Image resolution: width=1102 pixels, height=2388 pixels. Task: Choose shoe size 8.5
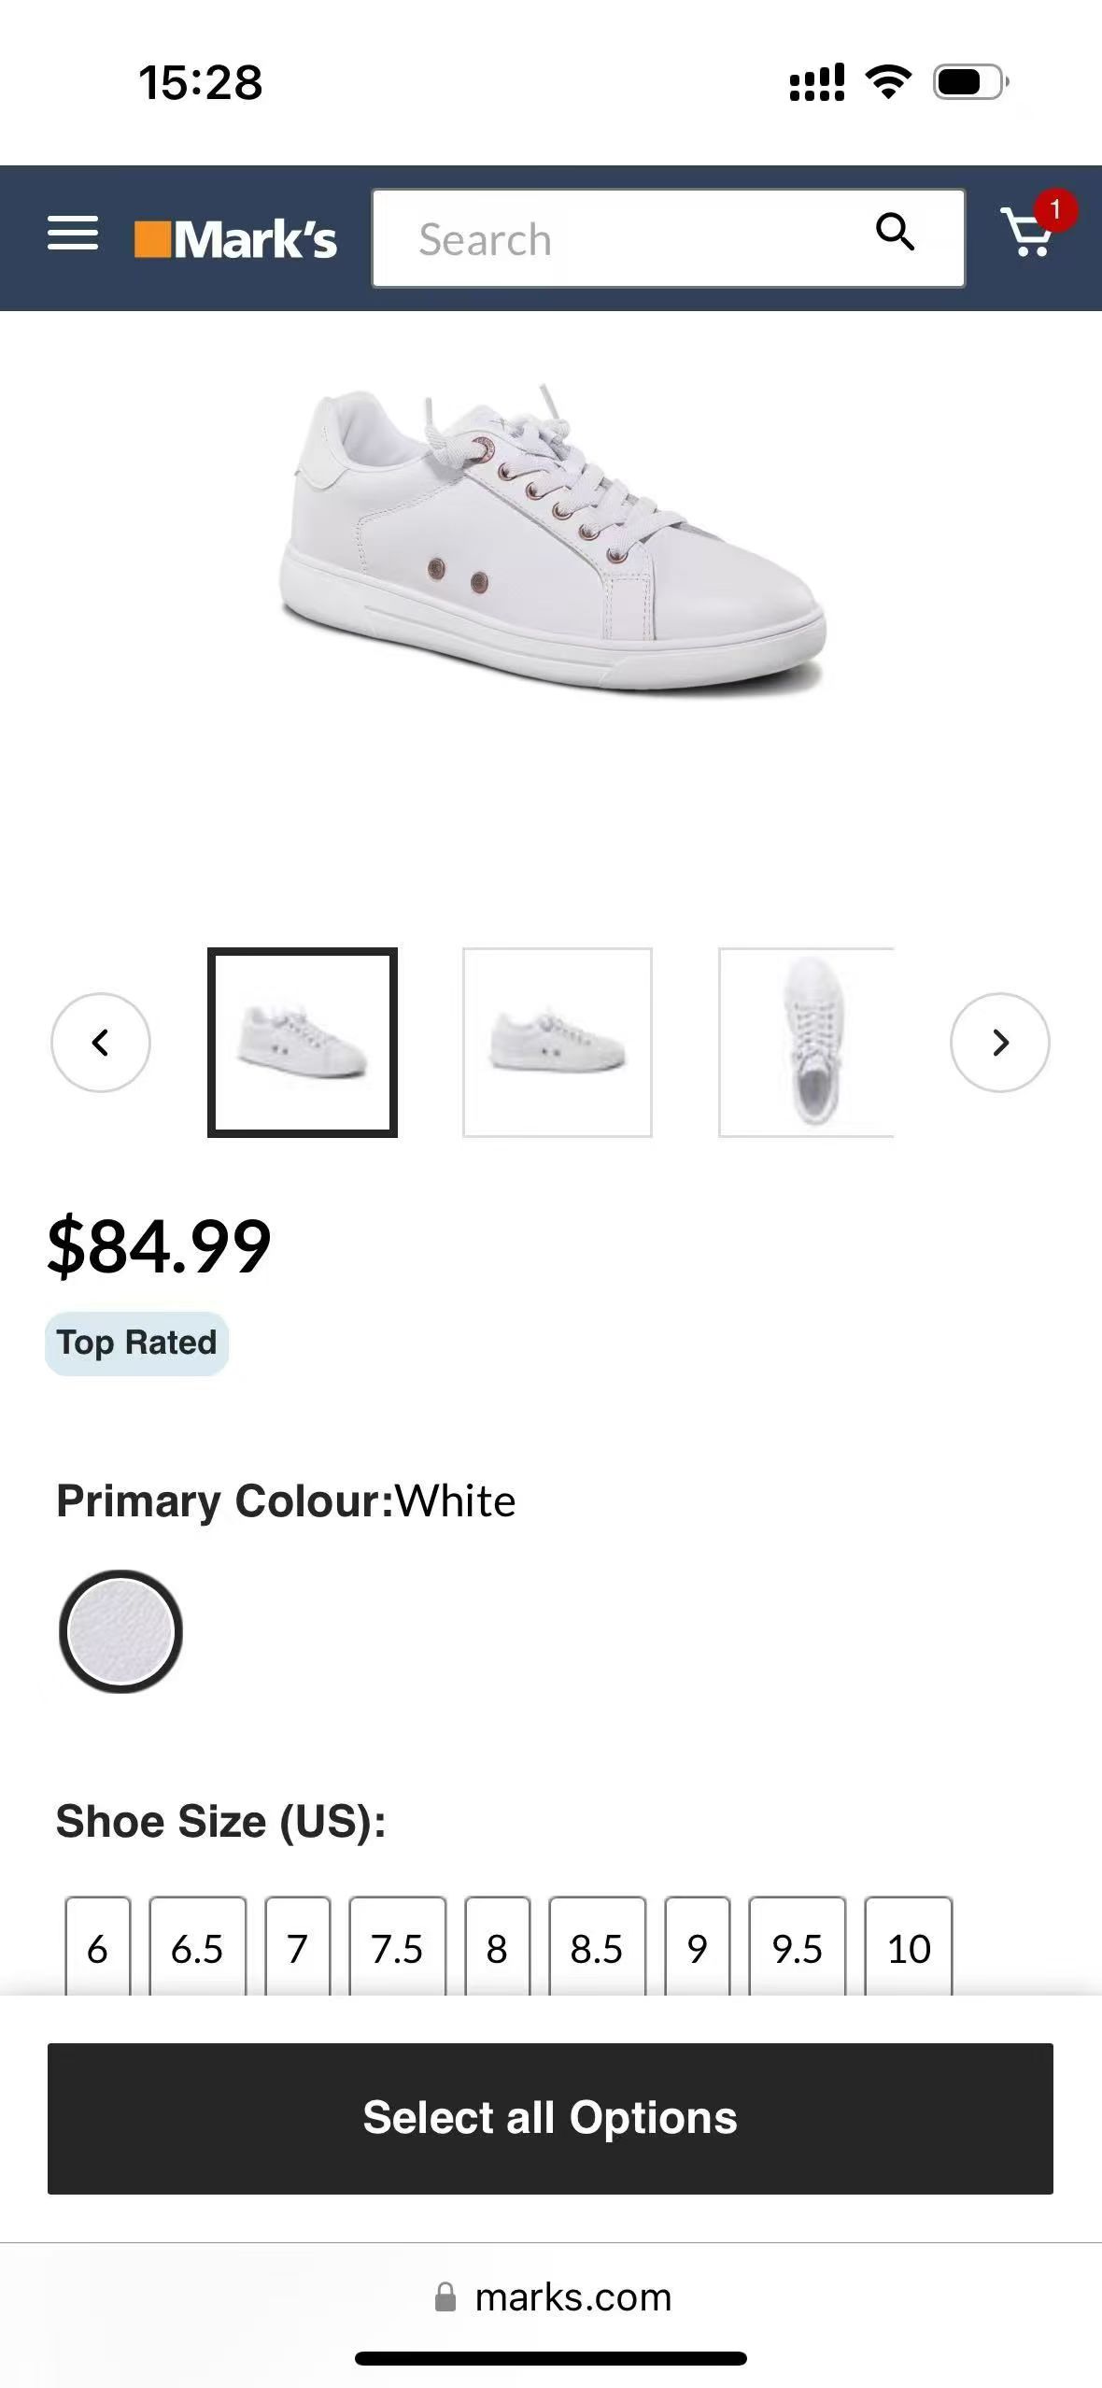597,1949
